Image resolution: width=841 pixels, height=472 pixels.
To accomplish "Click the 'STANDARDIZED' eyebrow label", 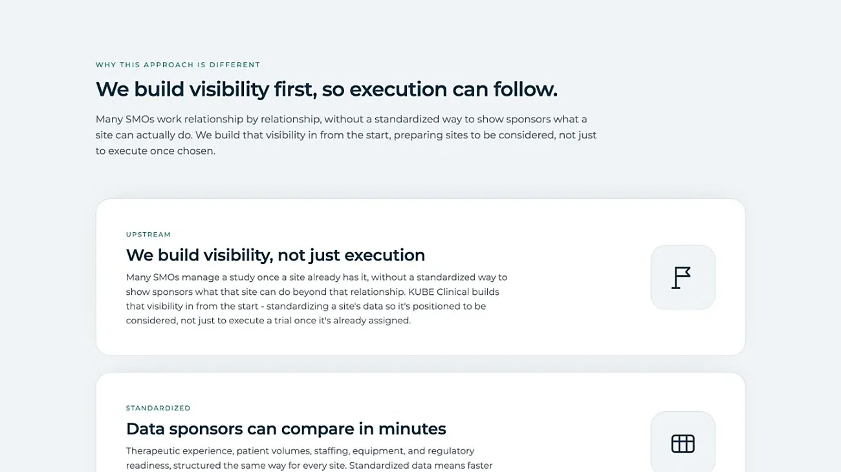I will tap(158, 408).
